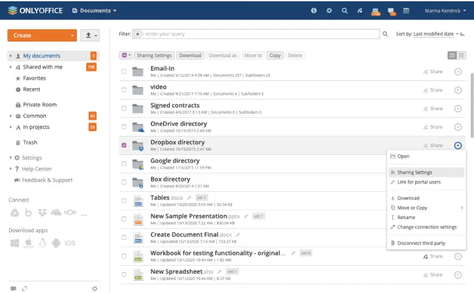The image size is (474, 293).
Task: Download the Linux desktop app
Action: click(x=43, y=243)
